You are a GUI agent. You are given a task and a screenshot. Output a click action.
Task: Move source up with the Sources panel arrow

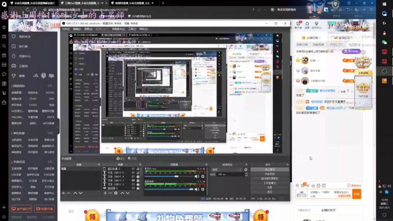coord(122,193)
